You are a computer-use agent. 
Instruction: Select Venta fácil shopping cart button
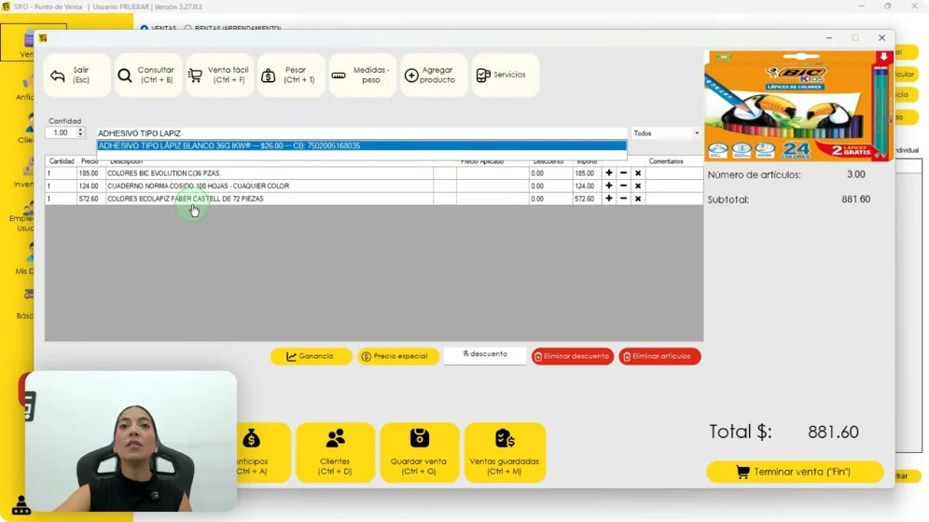pos(220,76)
